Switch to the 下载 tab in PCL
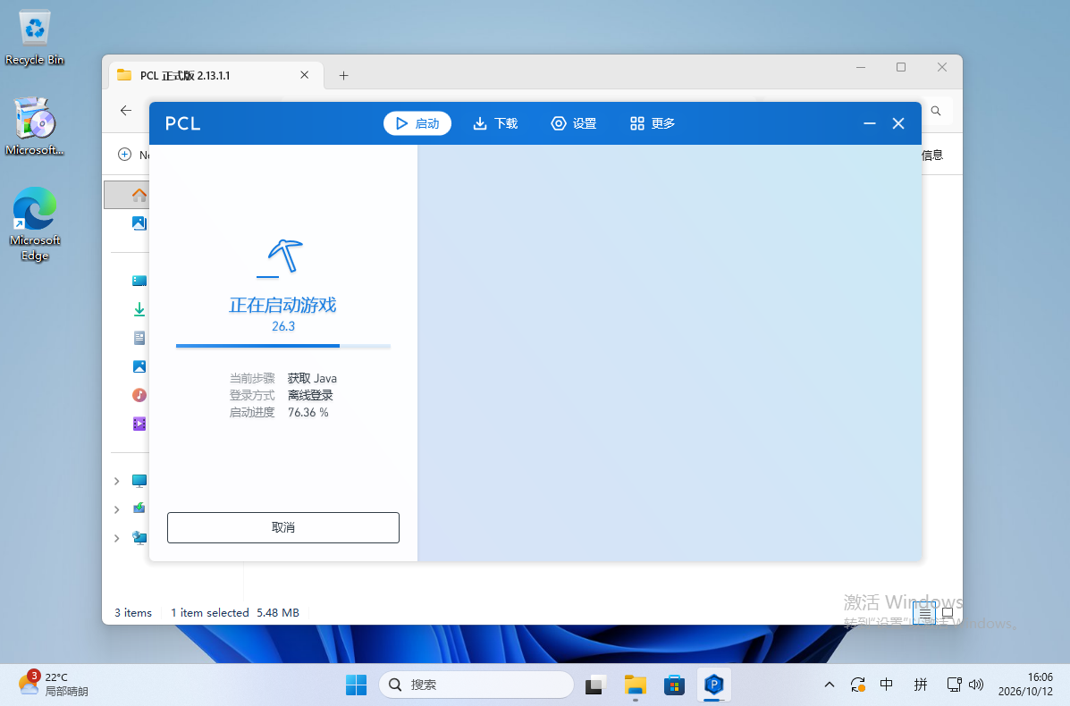Viewport: 1070px width, 706px height. pyautogui.click(x=495, y=123)
